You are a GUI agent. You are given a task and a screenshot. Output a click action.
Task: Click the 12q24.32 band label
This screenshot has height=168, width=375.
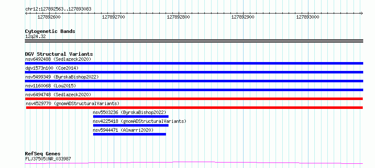click(x=35, y=36)
